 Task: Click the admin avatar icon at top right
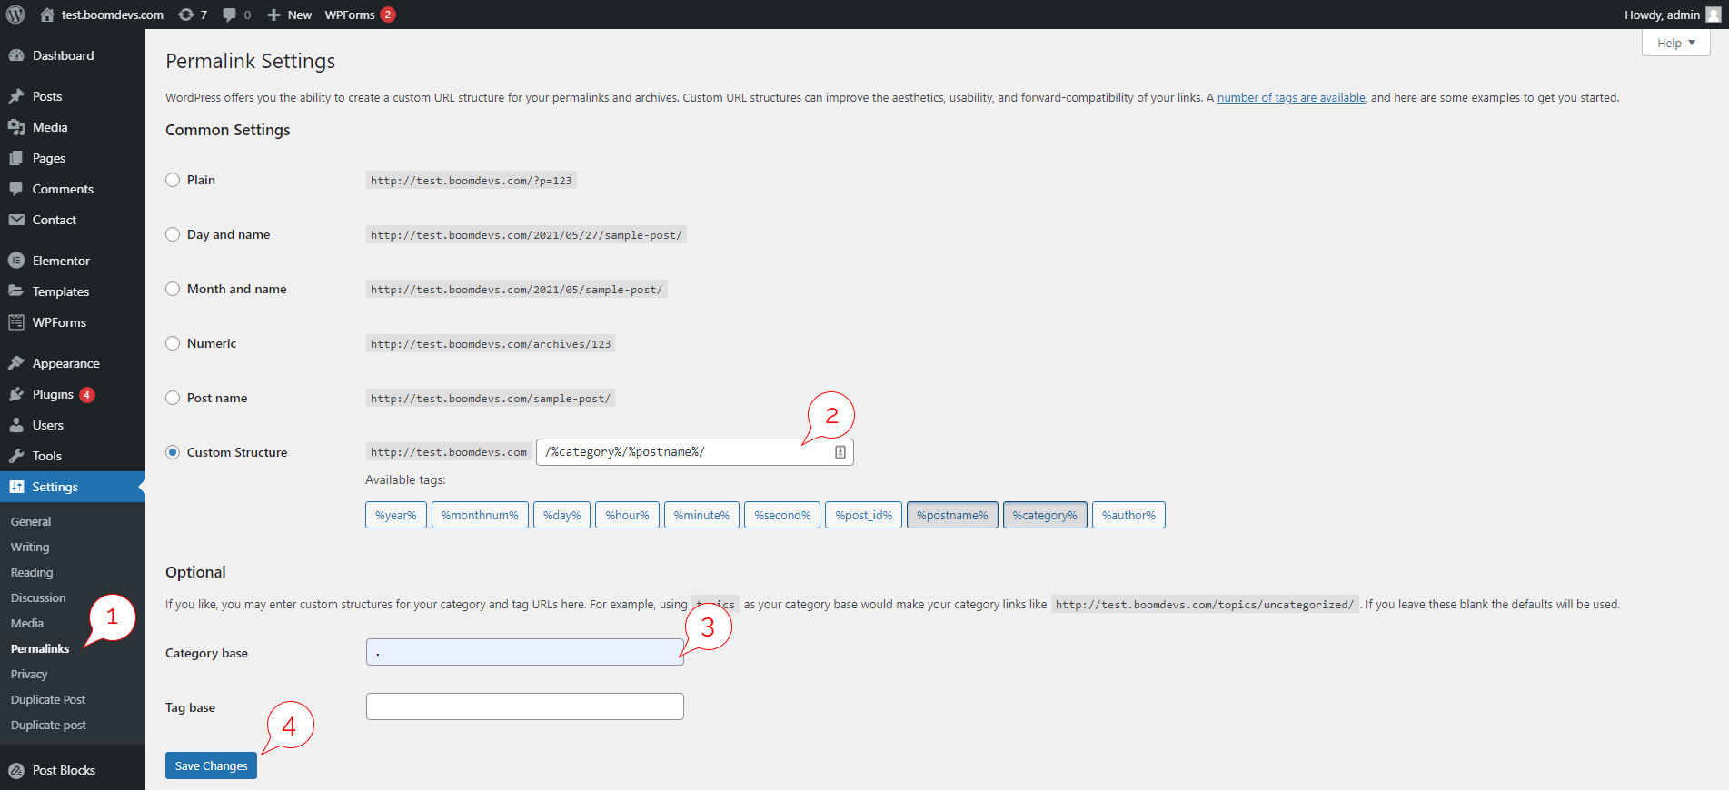tap(1714, 15)
